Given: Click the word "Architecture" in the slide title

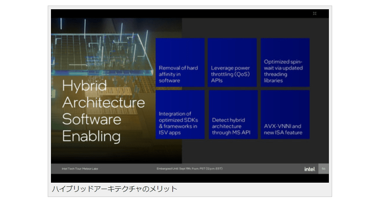Looking at the screenshot, I should (103, 102).
